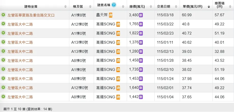Click the 資 icon in the 115/01/24 row
The image size is (234, 112).
[118, 79]
